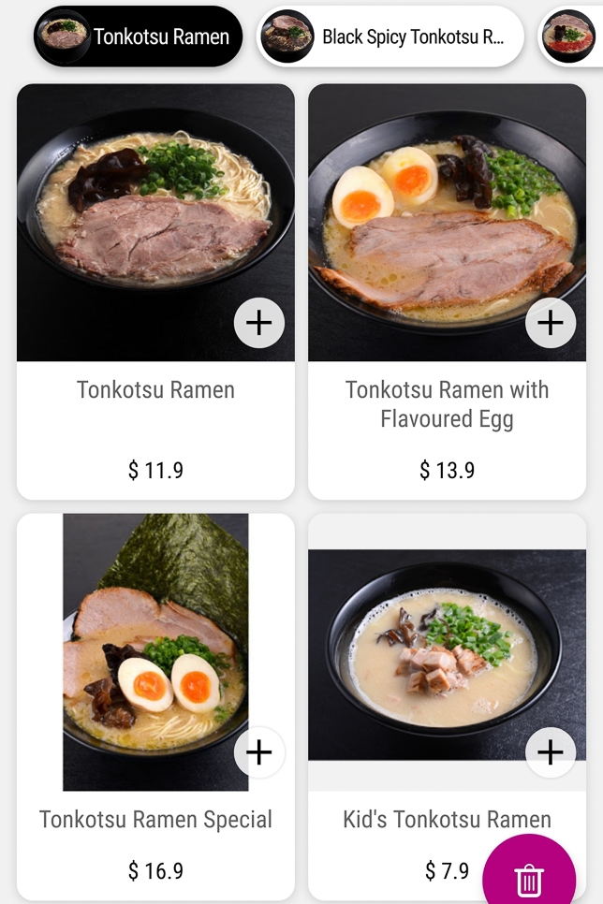Image resolution: width=603 pixels, height=904 pixels.
Task: Open the Tonkotsu Ramen Special photo
Action: 150,646
